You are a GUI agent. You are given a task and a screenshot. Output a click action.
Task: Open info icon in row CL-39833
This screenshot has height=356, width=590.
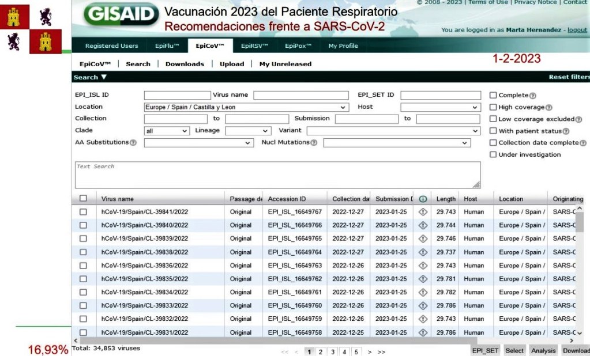423,306
